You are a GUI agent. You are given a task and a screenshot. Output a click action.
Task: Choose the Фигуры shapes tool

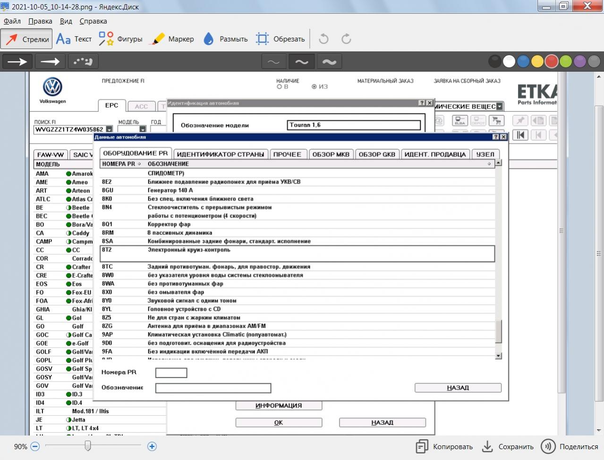point(120,39)
